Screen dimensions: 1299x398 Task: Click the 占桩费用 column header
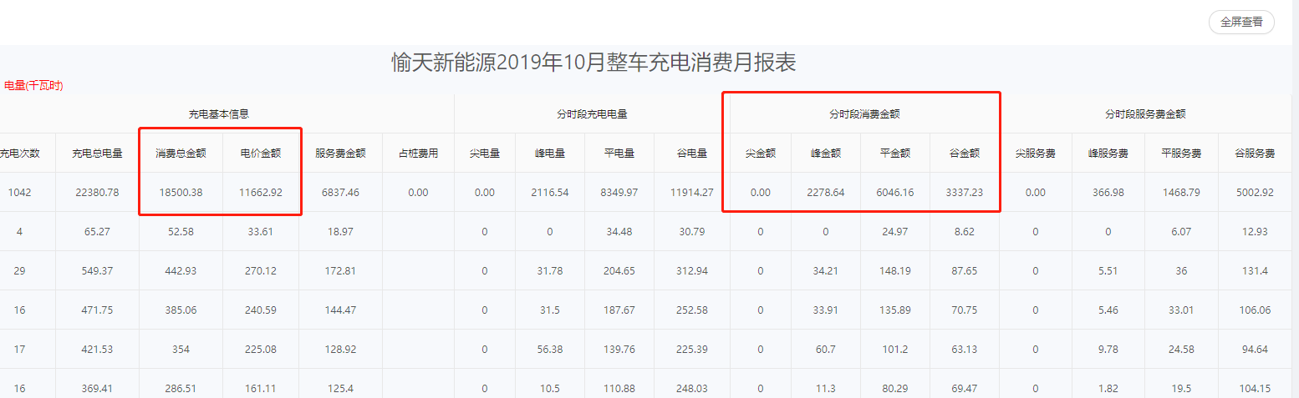coord(418,154)
